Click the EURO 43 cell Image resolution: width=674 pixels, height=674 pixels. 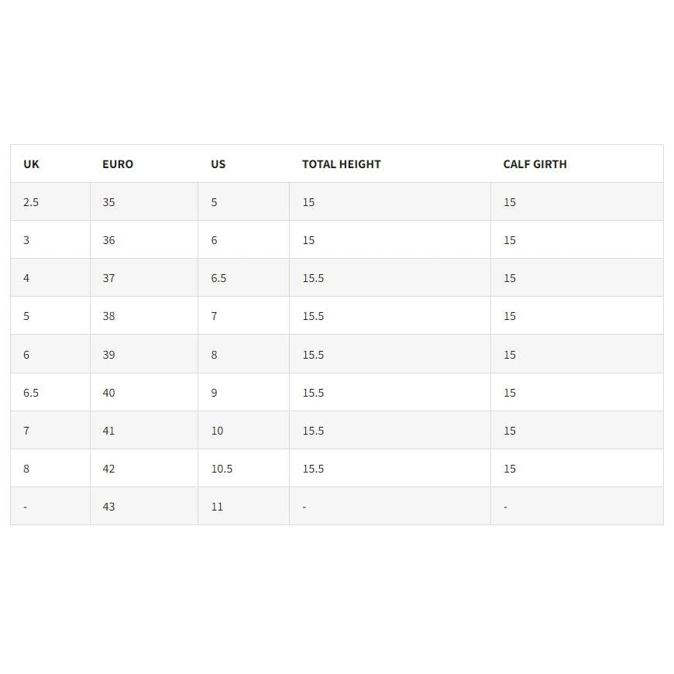pyautogui.click(x=108, y=507)
